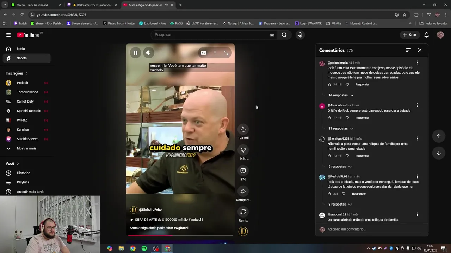This screenshot has height=253, width=451.
Task: Open the Remix option
Action: 243,212
